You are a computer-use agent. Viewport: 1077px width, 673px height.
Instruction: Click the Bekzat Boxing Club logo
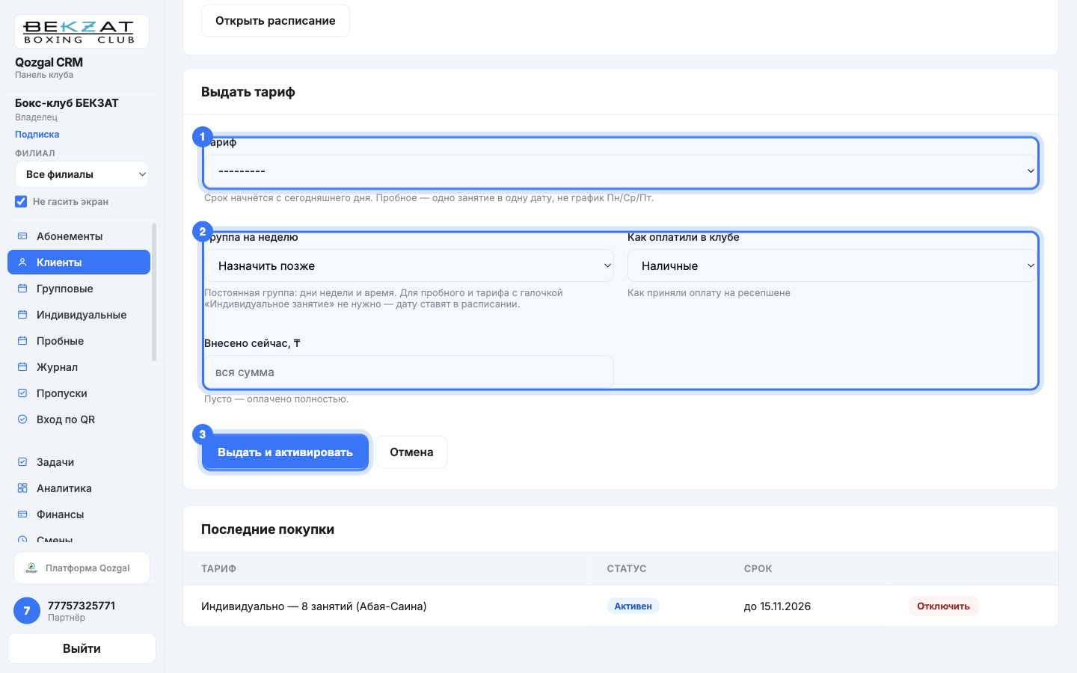coord(82,31)
